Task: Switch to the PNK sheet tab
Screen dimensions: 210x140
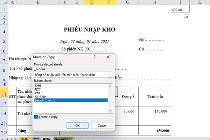Action: pos(47,139)
